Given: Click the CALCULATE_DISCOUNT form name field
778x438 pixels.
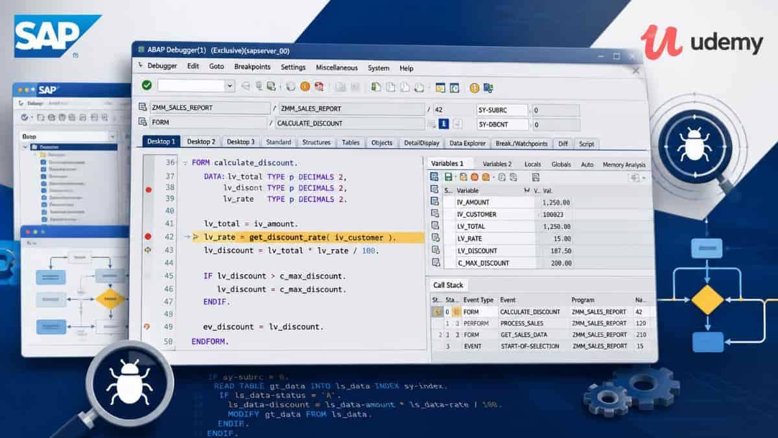Looking at the screenshot, I should coord(350,123).
